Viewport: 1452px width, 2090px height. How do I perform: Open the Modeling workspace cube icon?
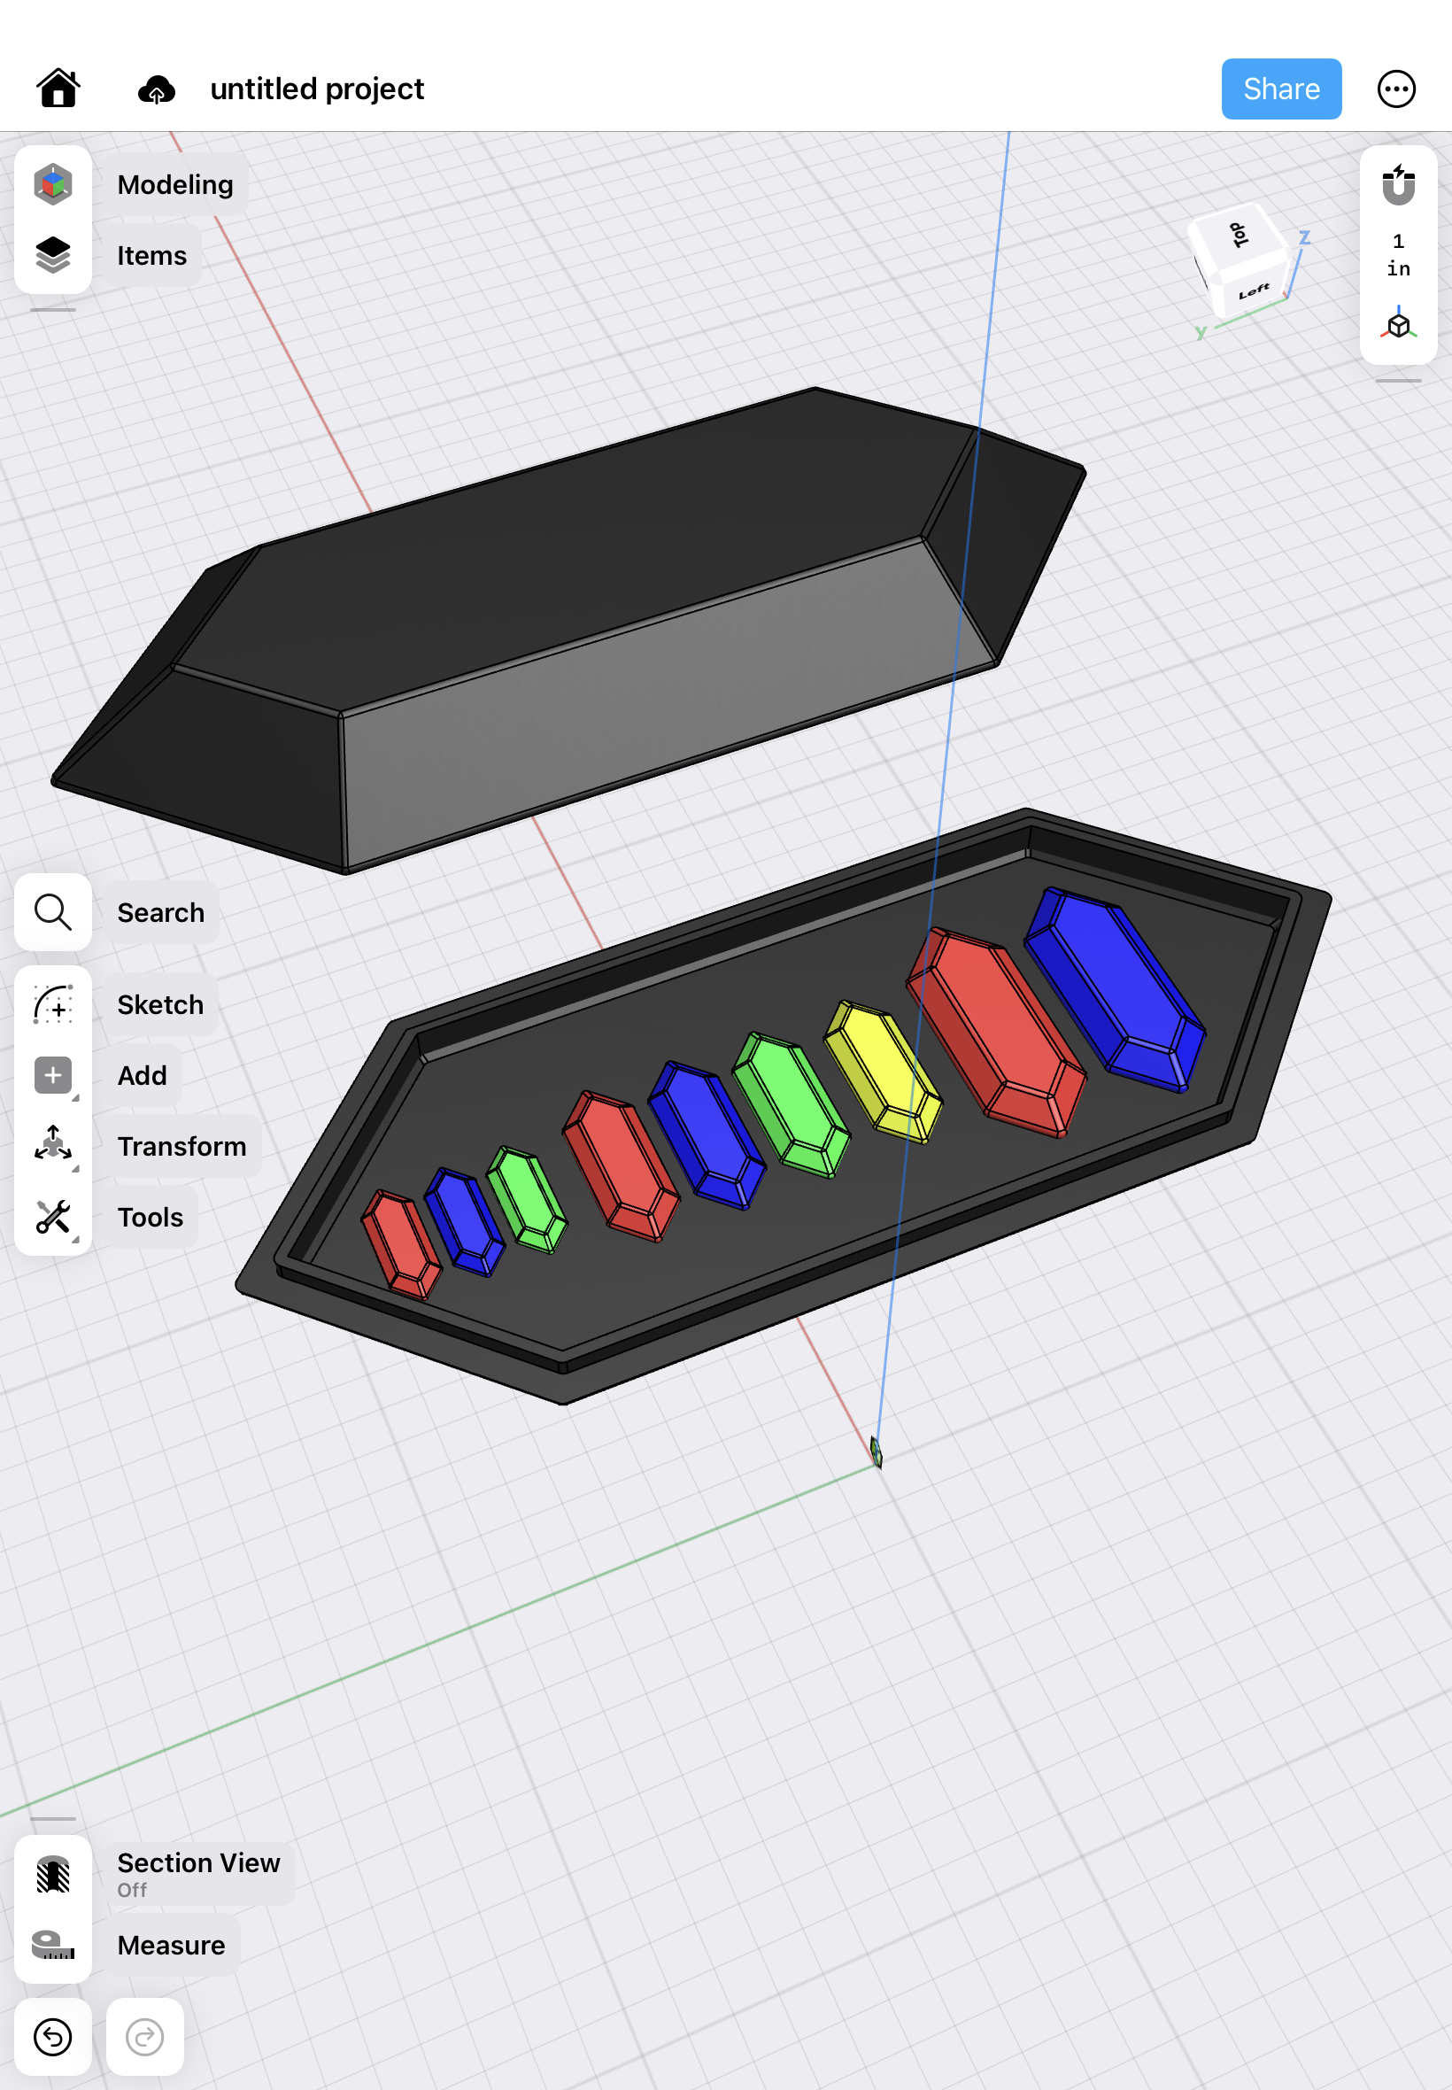53,185
